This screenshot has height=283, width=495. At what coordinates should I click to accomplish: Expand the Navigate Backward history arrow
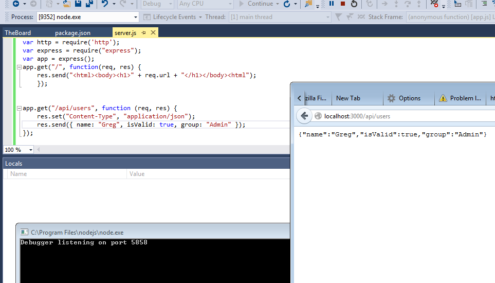[24, 4]
